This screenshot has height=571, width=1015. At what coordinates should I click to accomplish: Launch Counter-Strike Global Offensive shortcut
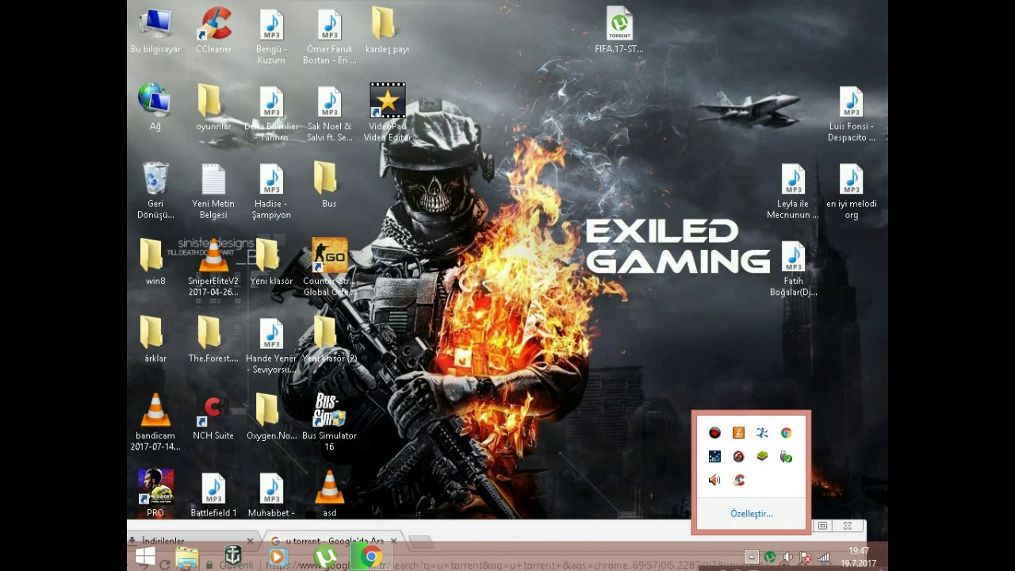[x=329, y=268]
